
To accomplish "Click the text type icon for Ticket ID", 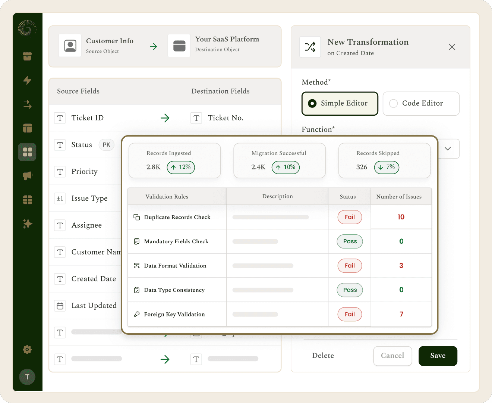I will (x=60, y=118).
